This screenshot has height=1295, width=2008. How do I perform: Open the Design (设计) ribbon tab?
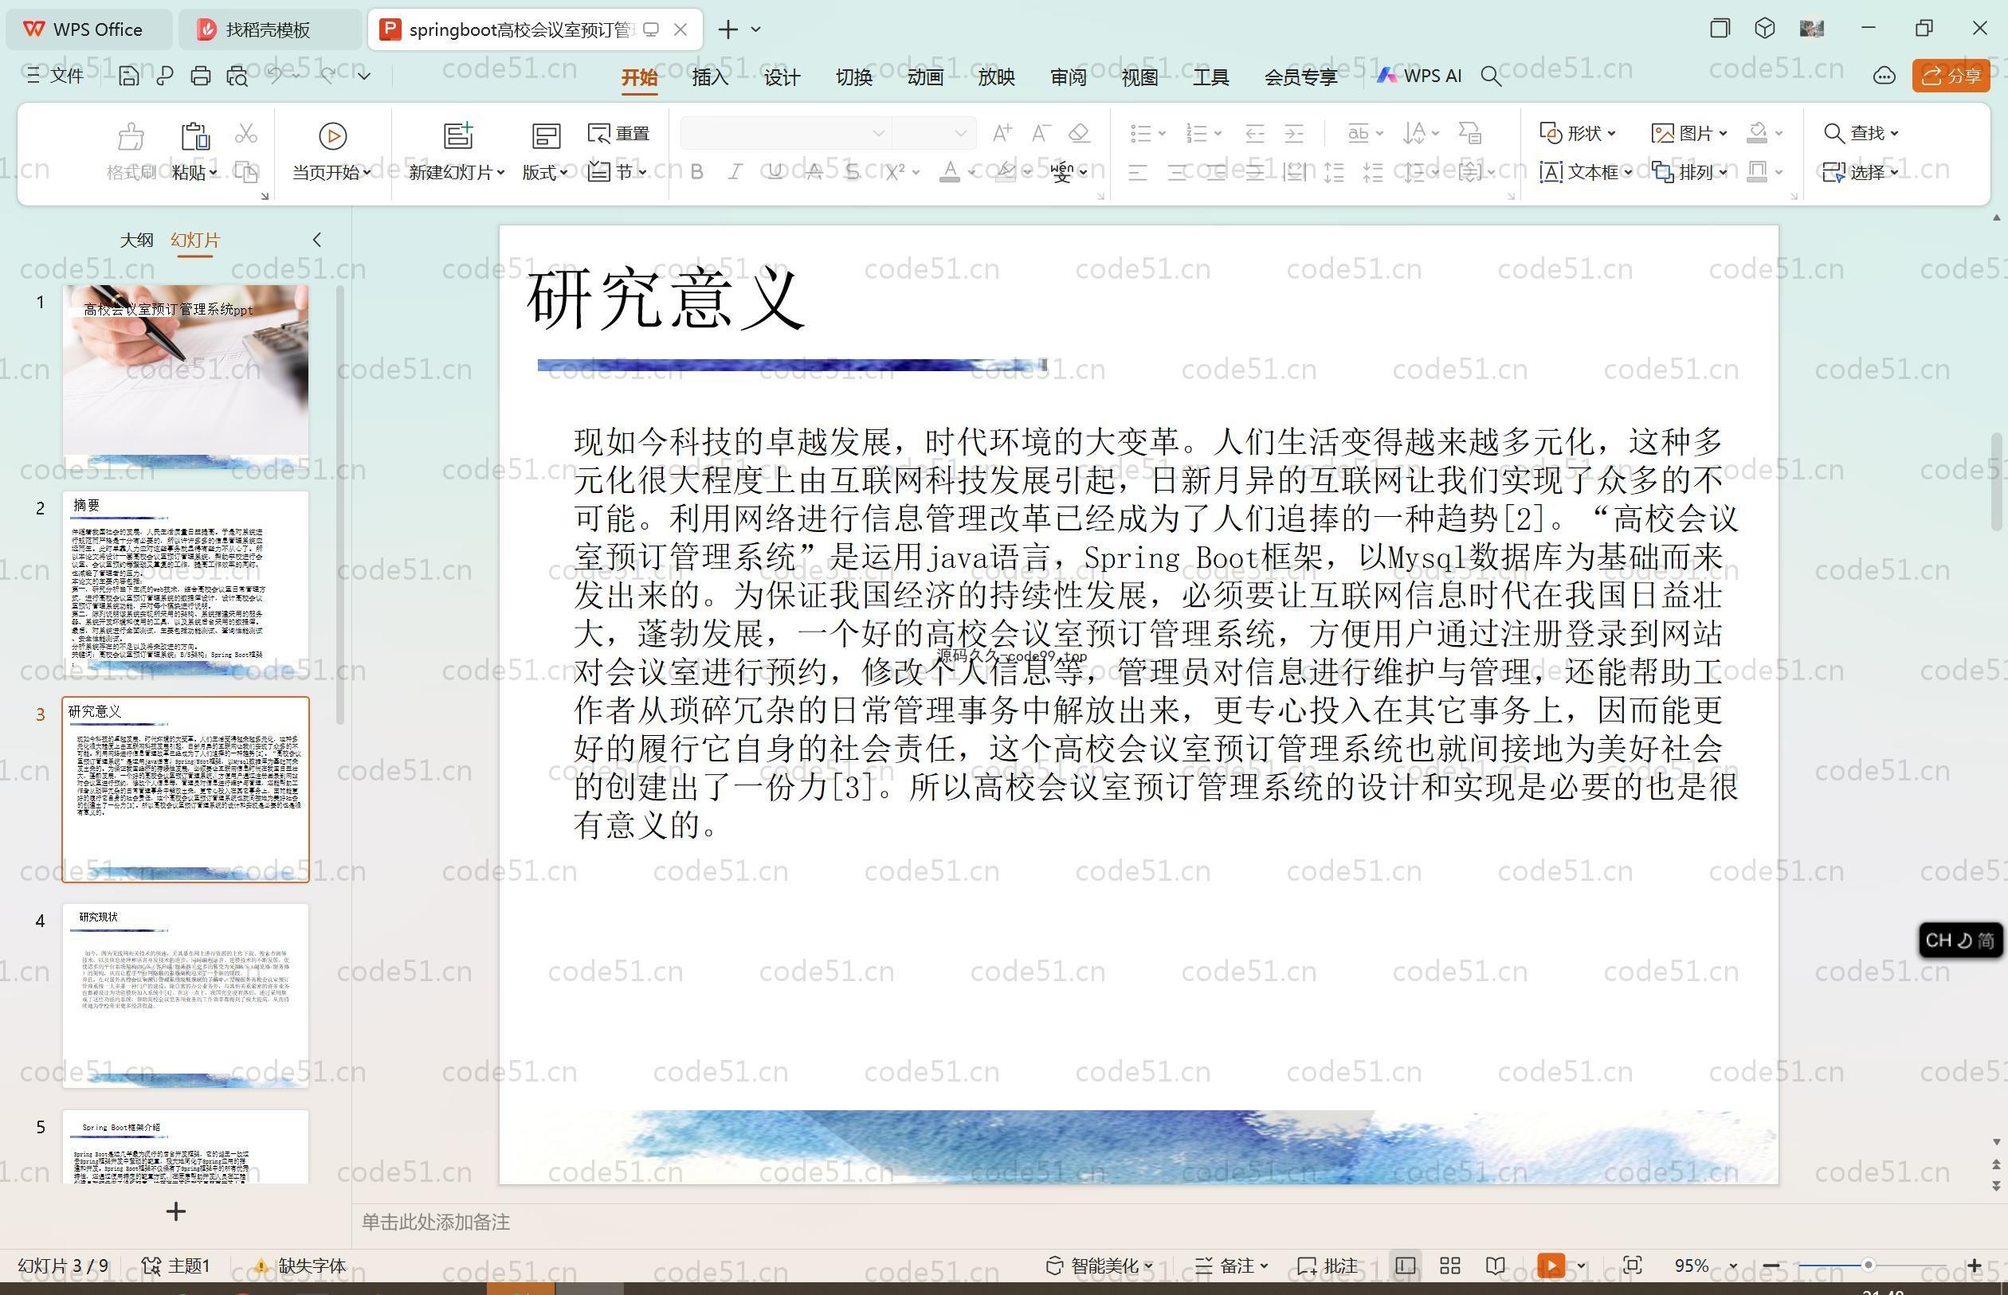click(782, 77)
